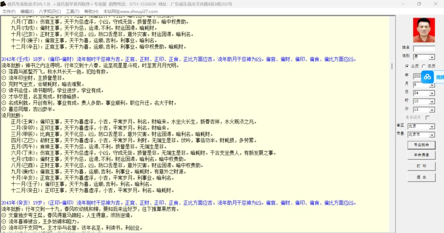The height and width of the screenshot is (233, 444).
Task: Toggle the 是否闰月 checkbox
Action: (x=428, y=118)
